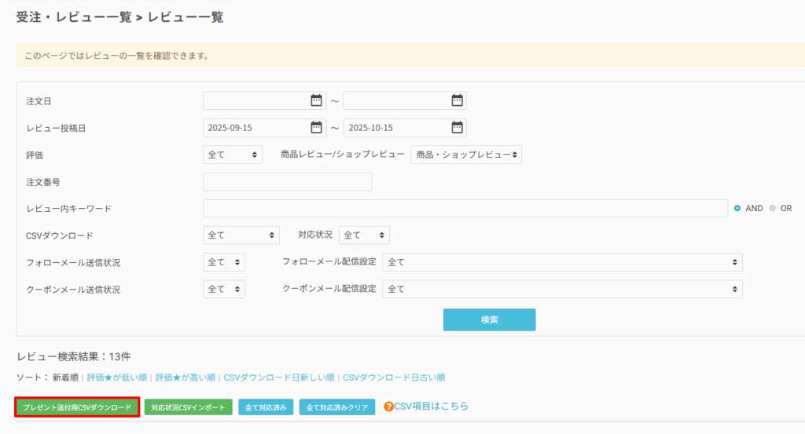Screen dimensions: 805x434
Task: Click the orange question mark help icon
Action: (x=388, y=407)
